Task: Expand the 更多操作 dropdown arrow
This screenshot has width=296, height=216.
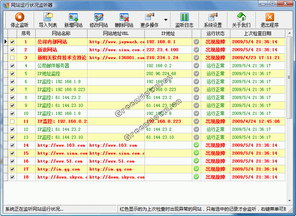Action: point(166,20)
